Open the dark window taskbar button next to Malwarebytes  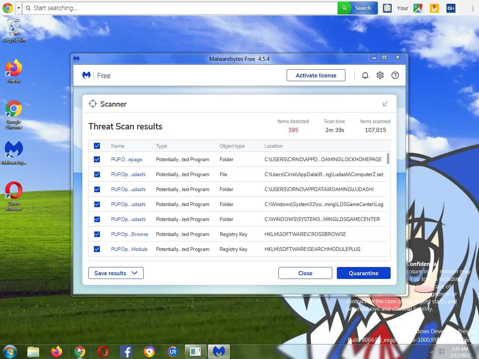[x=195, y=352]
